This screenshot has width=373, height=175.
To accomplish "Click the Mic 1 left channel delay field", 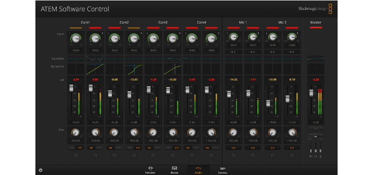I will [x=234, y=52].
